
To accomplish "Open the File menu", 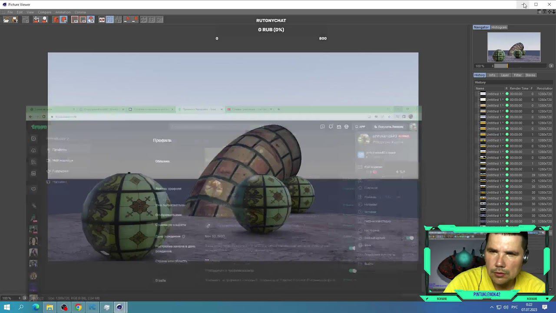I will coord(10,12).
